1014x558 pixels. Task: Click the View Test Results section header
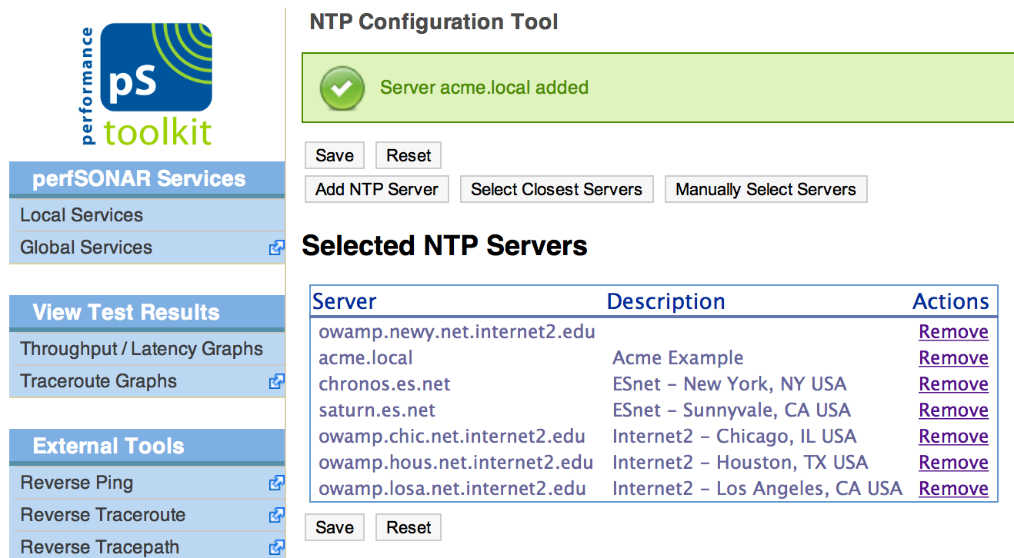(x=147, y=312)
